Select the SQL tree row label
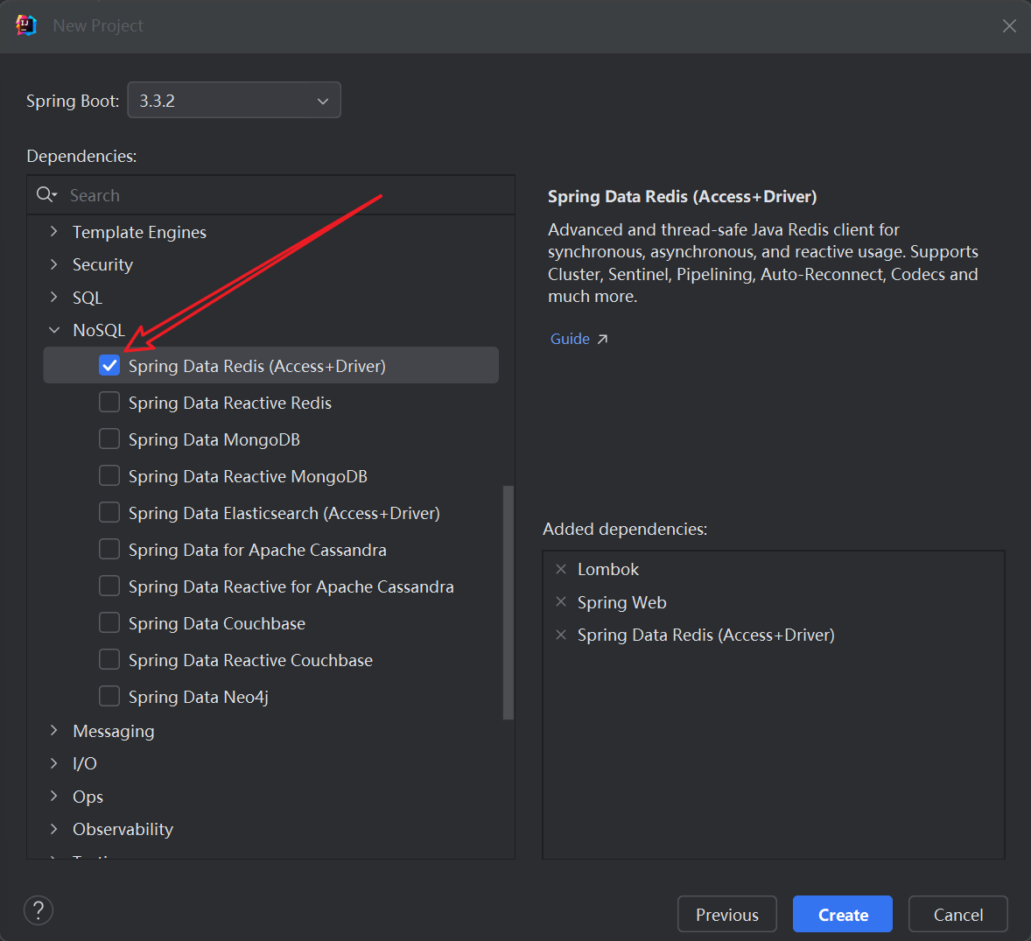This screenshot has height=941, width=1031. (88, 298)
